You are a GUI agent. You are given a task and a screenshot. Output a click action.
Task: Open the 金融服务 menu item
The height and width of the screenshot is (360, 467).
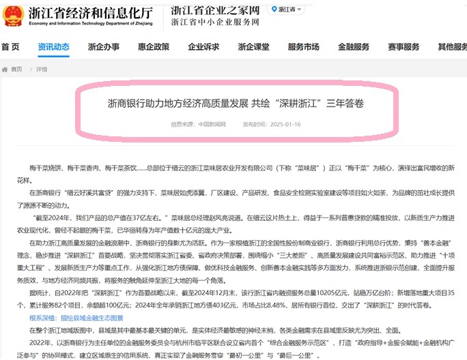click(354, 47)
